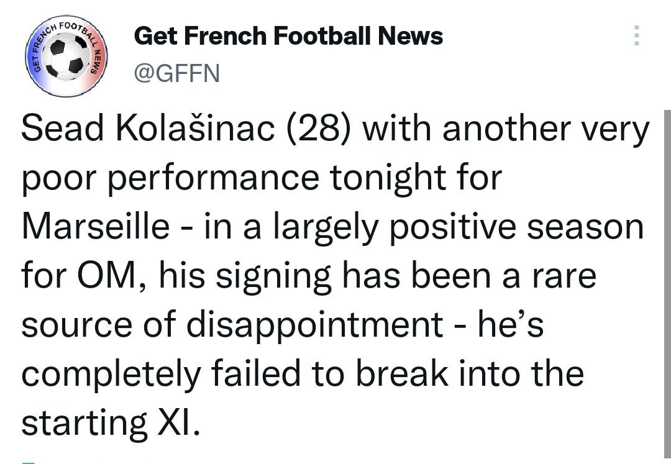
Task: Click the vertical scrollbar on the right edge
Action: pyautogui.click(x=667, y=280)
